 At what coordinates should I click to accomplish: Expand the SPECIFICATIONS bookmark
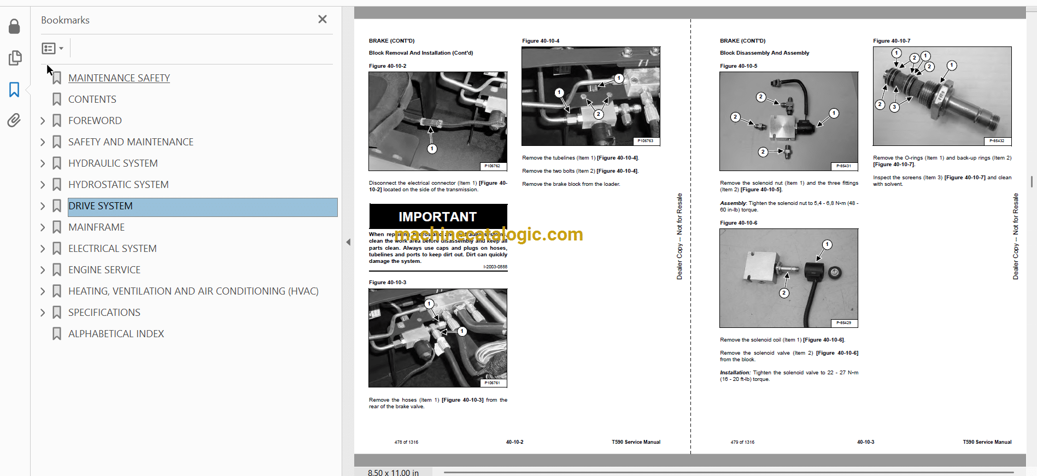43,313
